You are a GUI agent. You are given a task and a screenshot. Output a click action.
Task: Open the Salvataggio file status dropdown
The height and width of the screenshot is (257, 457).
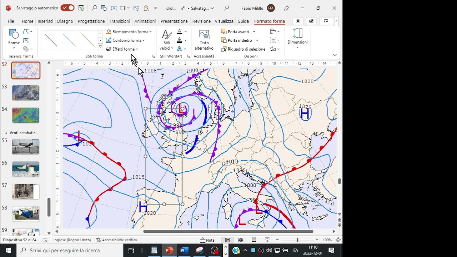[x=202, y=8]
